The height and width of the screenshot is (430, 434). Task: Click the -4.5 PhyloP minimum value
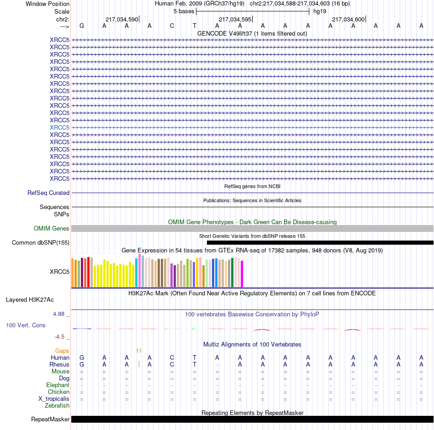(59, 337)
